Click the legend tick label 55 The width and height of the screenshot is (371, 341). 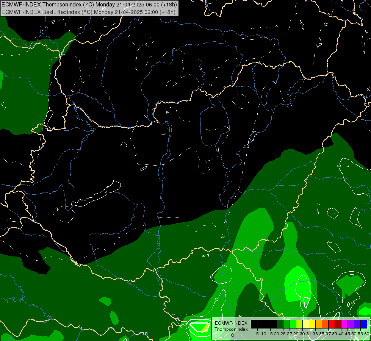pos(361,334)
